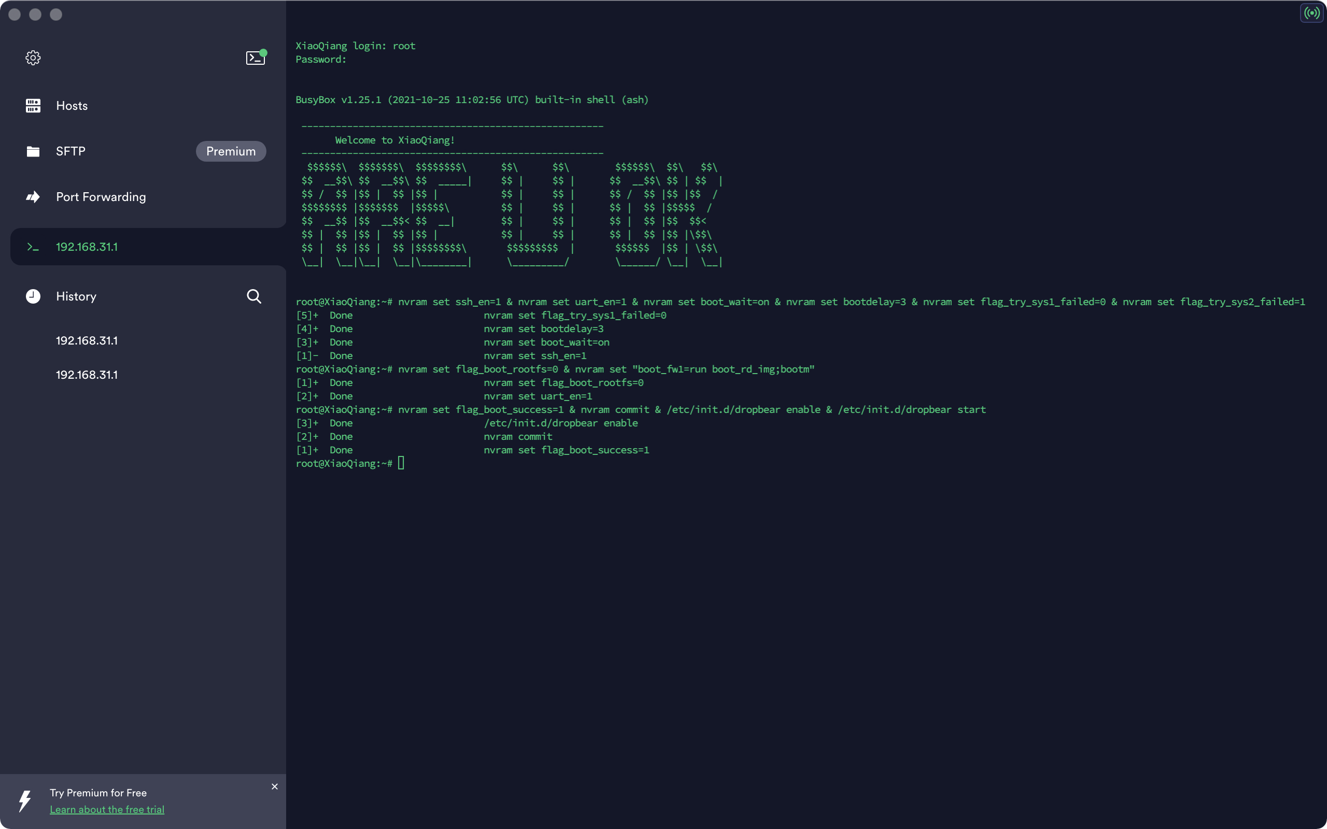
Task: Open the settings gear icon
Action: coord(33,58)
